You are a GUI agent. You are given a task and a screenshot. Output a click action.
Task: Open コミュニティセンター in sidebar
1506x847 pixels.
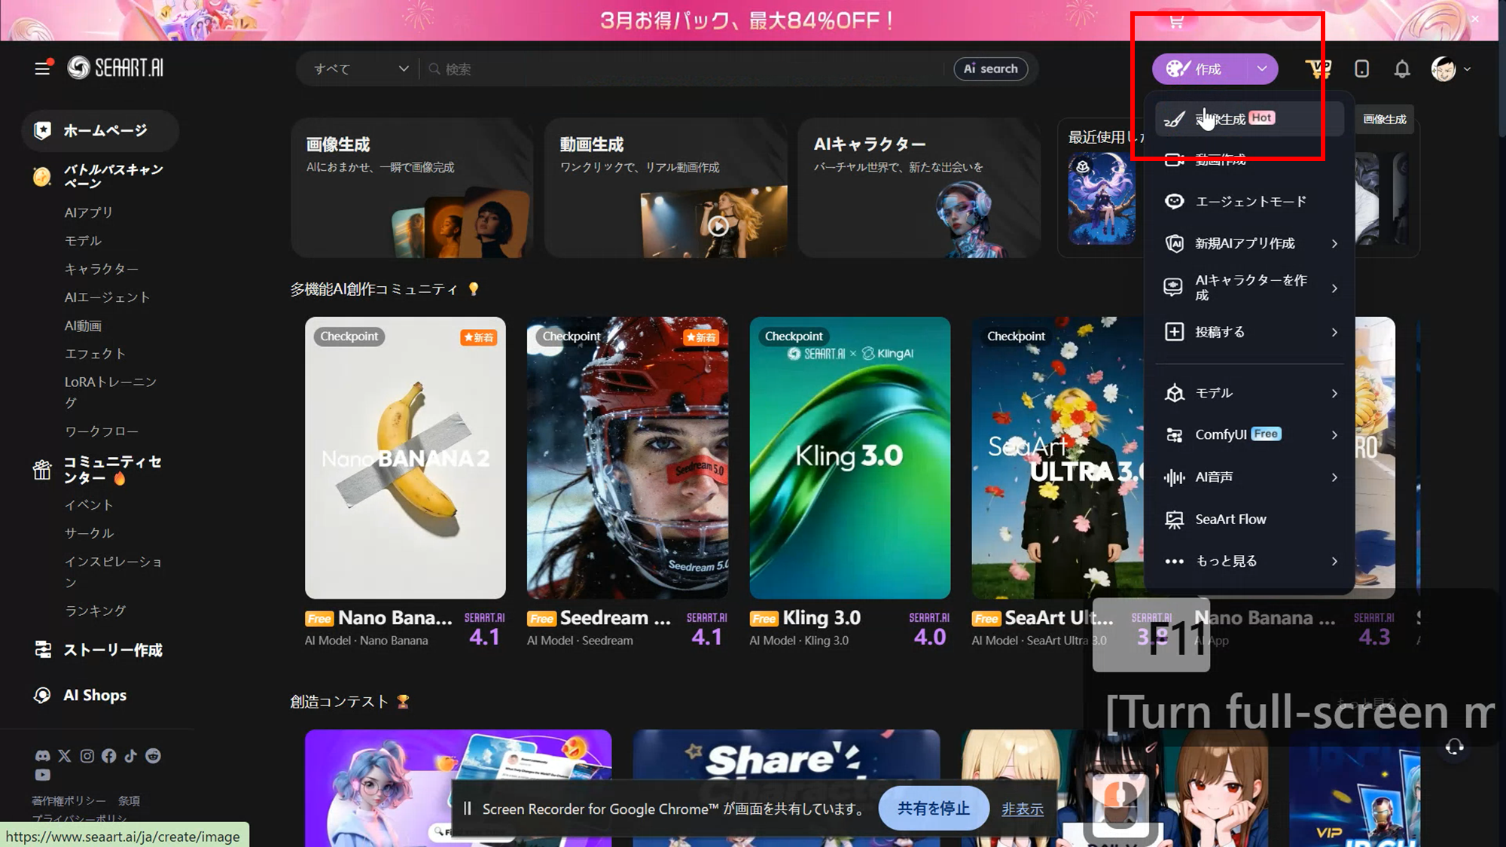[100, 470]
